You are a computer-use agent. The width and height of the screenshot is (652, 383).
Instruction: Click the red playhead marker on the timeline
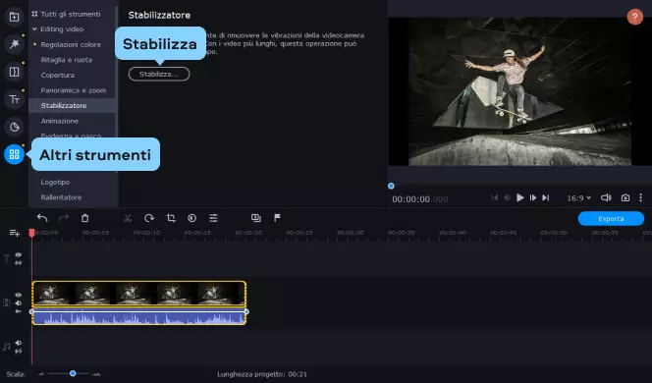tap(32, 233)
